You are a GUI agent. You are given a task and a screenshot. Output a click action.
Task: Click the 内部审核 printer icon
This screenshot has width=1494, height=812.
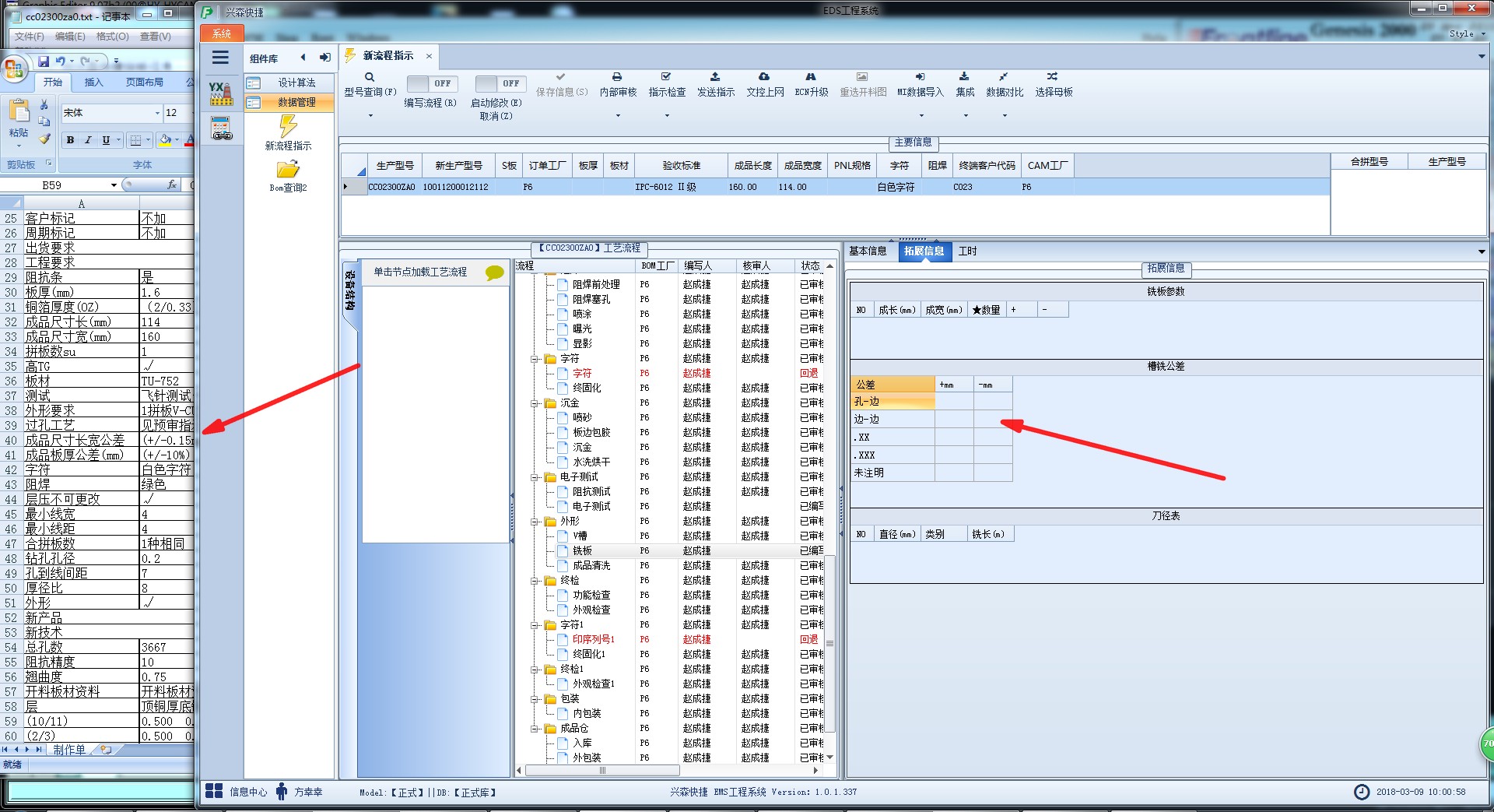[x=617, y=77]
